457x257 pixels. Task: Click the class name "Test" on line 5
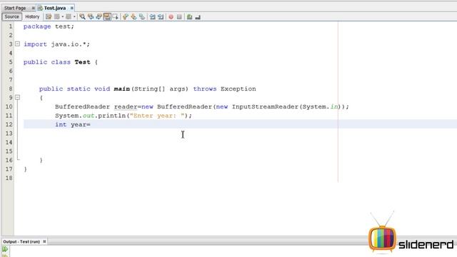(x=83, y=62)
